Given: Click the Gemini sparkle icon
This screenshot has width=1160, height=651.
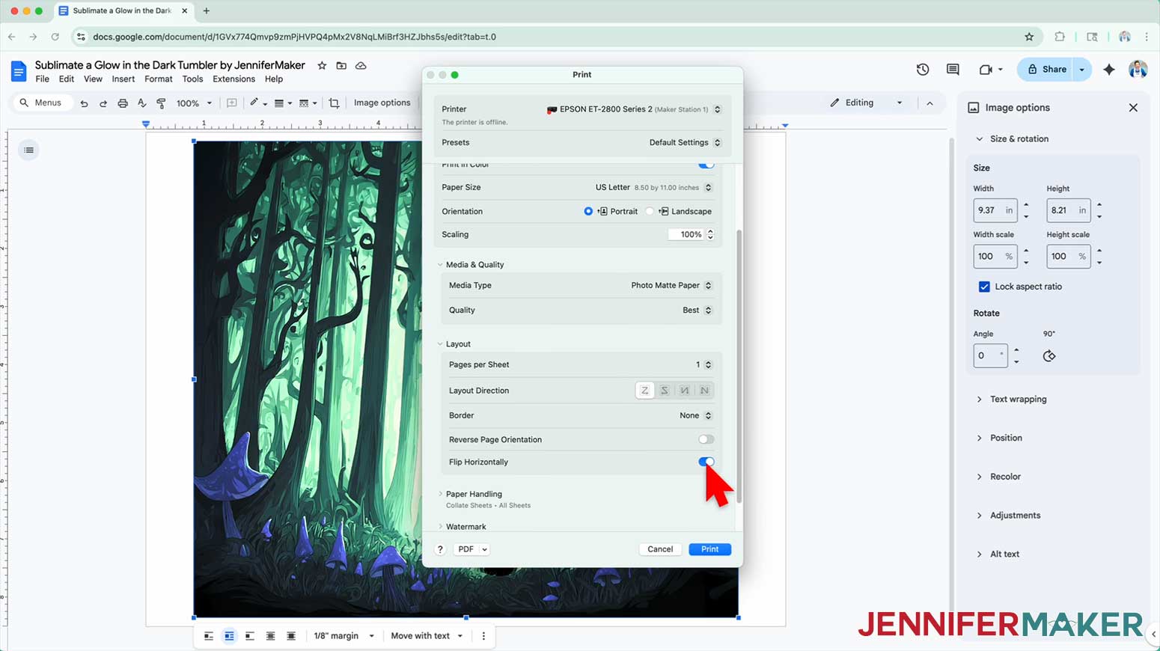Looking at the screenshot, I should pyautogui.click(x=1109, y=70).
